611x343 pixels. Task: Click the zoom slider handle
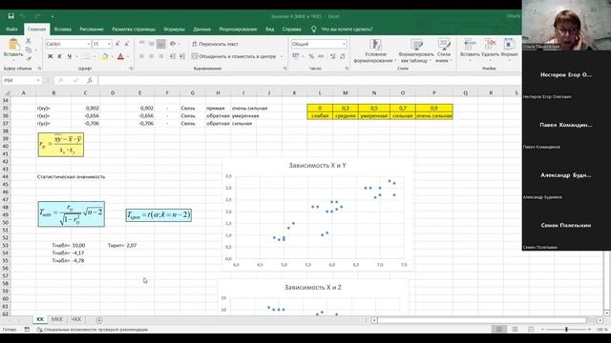coord(566,330)
